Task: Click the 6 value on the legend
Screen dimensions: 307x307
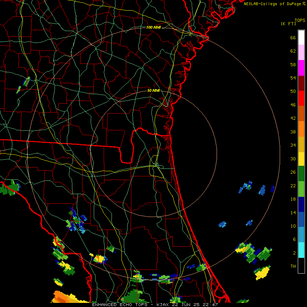Action: pyautogui.click(x=294, y=239)
